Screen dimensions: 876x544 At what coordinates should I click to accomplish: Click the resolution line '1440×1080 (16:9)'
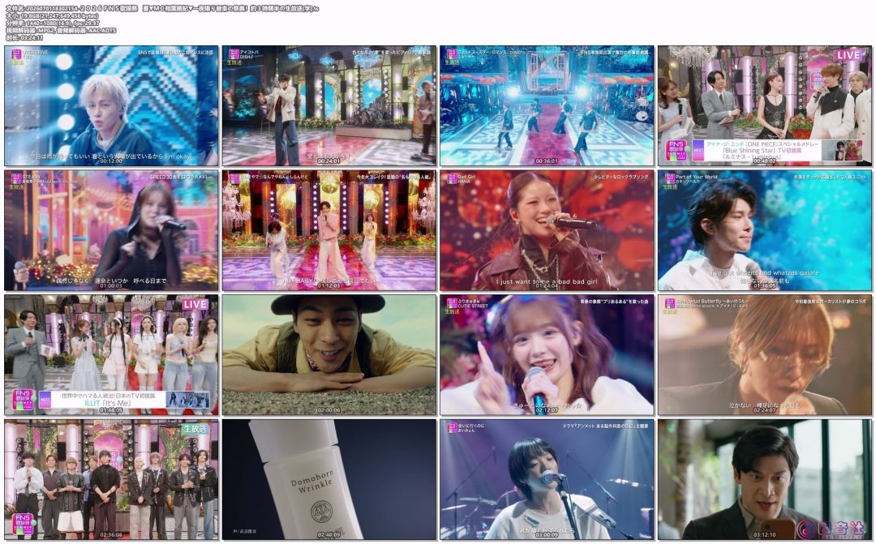point(53,24)
